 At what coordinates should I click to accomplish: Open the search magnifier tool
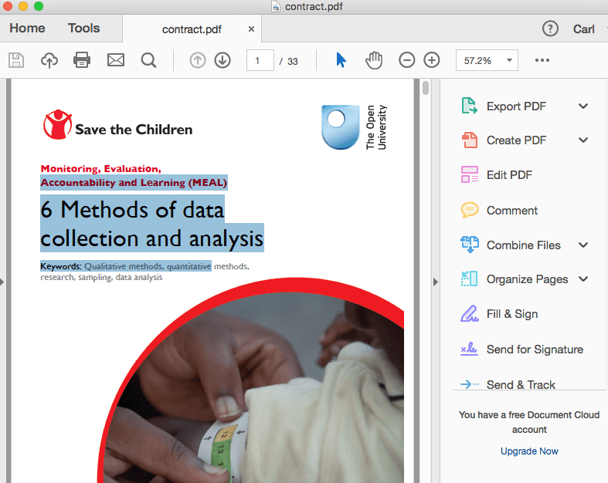tap(149, 60)
